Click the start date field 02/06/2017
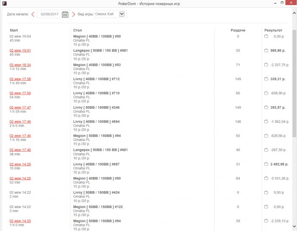Screen dimensions: 297x231 [50, 14]
